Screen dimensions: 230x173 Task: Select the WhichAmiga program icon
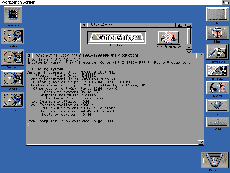pos(116,37)
